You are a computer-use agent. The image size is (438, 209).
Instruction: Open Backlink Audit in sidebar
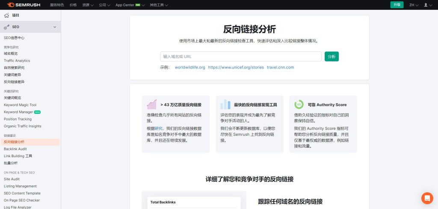coord(15,149)
